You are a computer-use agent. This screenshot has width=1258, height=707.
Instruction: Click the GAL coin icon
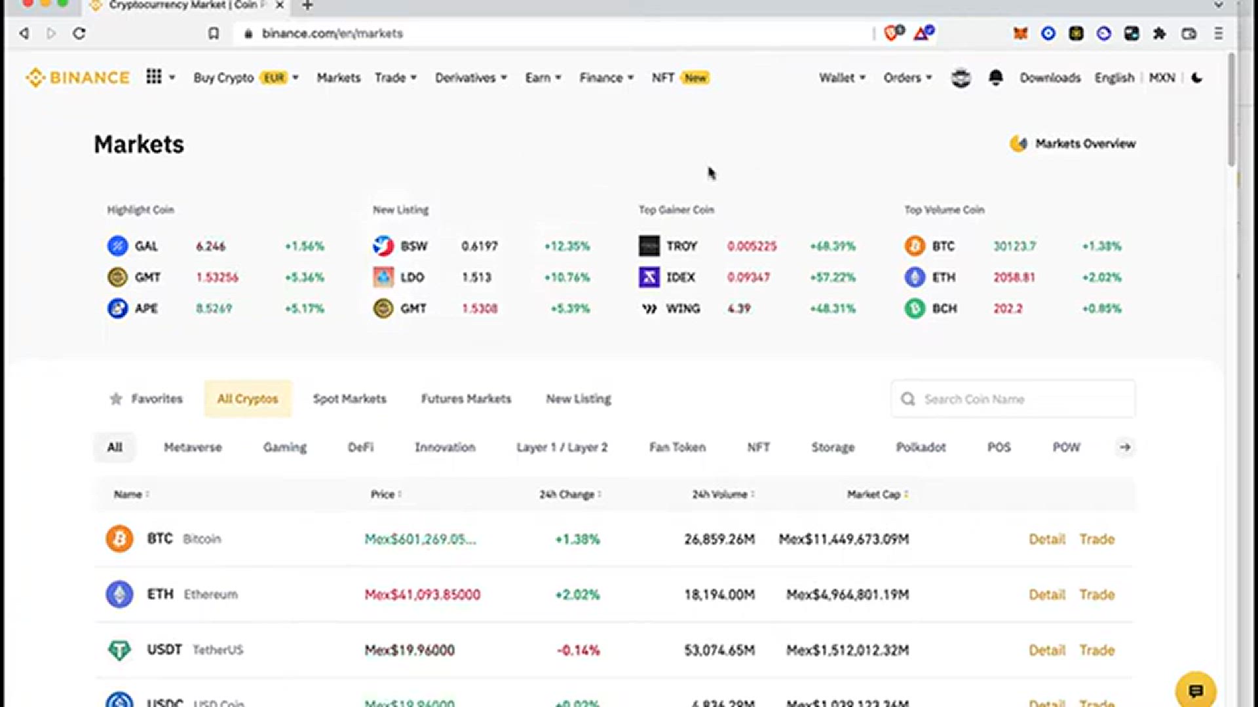pyautogui.click(x=117, y=246)
